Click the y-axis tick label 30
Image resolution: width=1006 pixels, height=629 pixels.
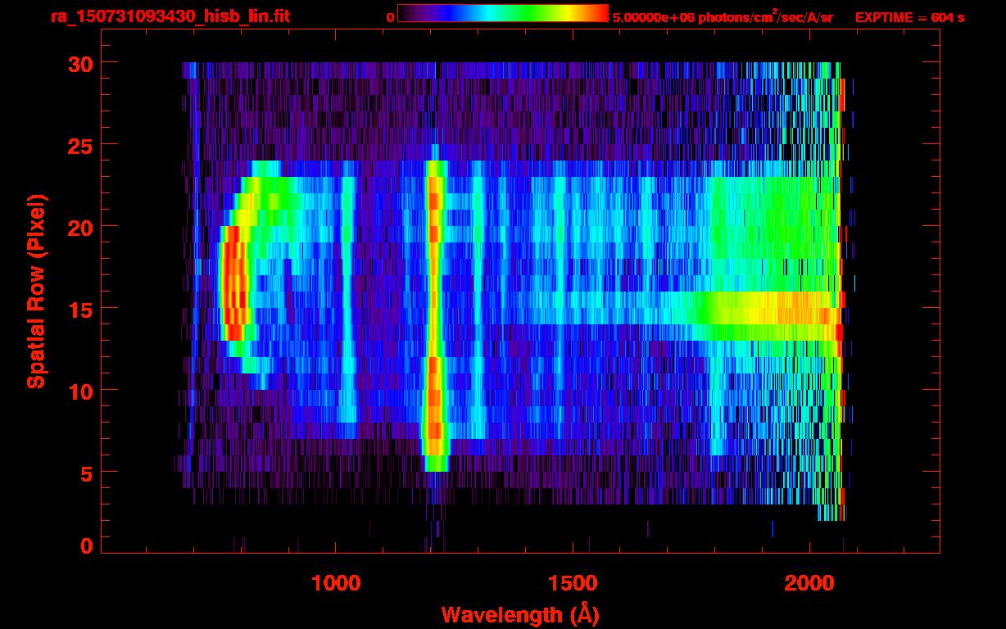(79, 63)
